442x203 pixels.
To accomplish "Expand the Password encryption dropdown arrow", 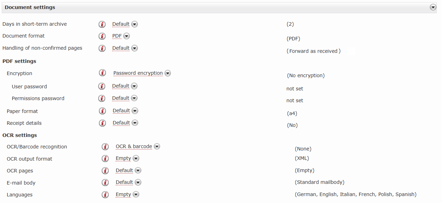I will point(168,73).
